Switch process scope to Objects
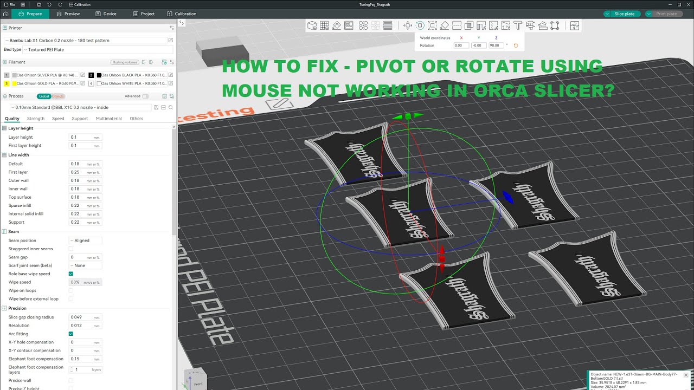The width and height of the screenshot is (694, 390). [58, 96]
